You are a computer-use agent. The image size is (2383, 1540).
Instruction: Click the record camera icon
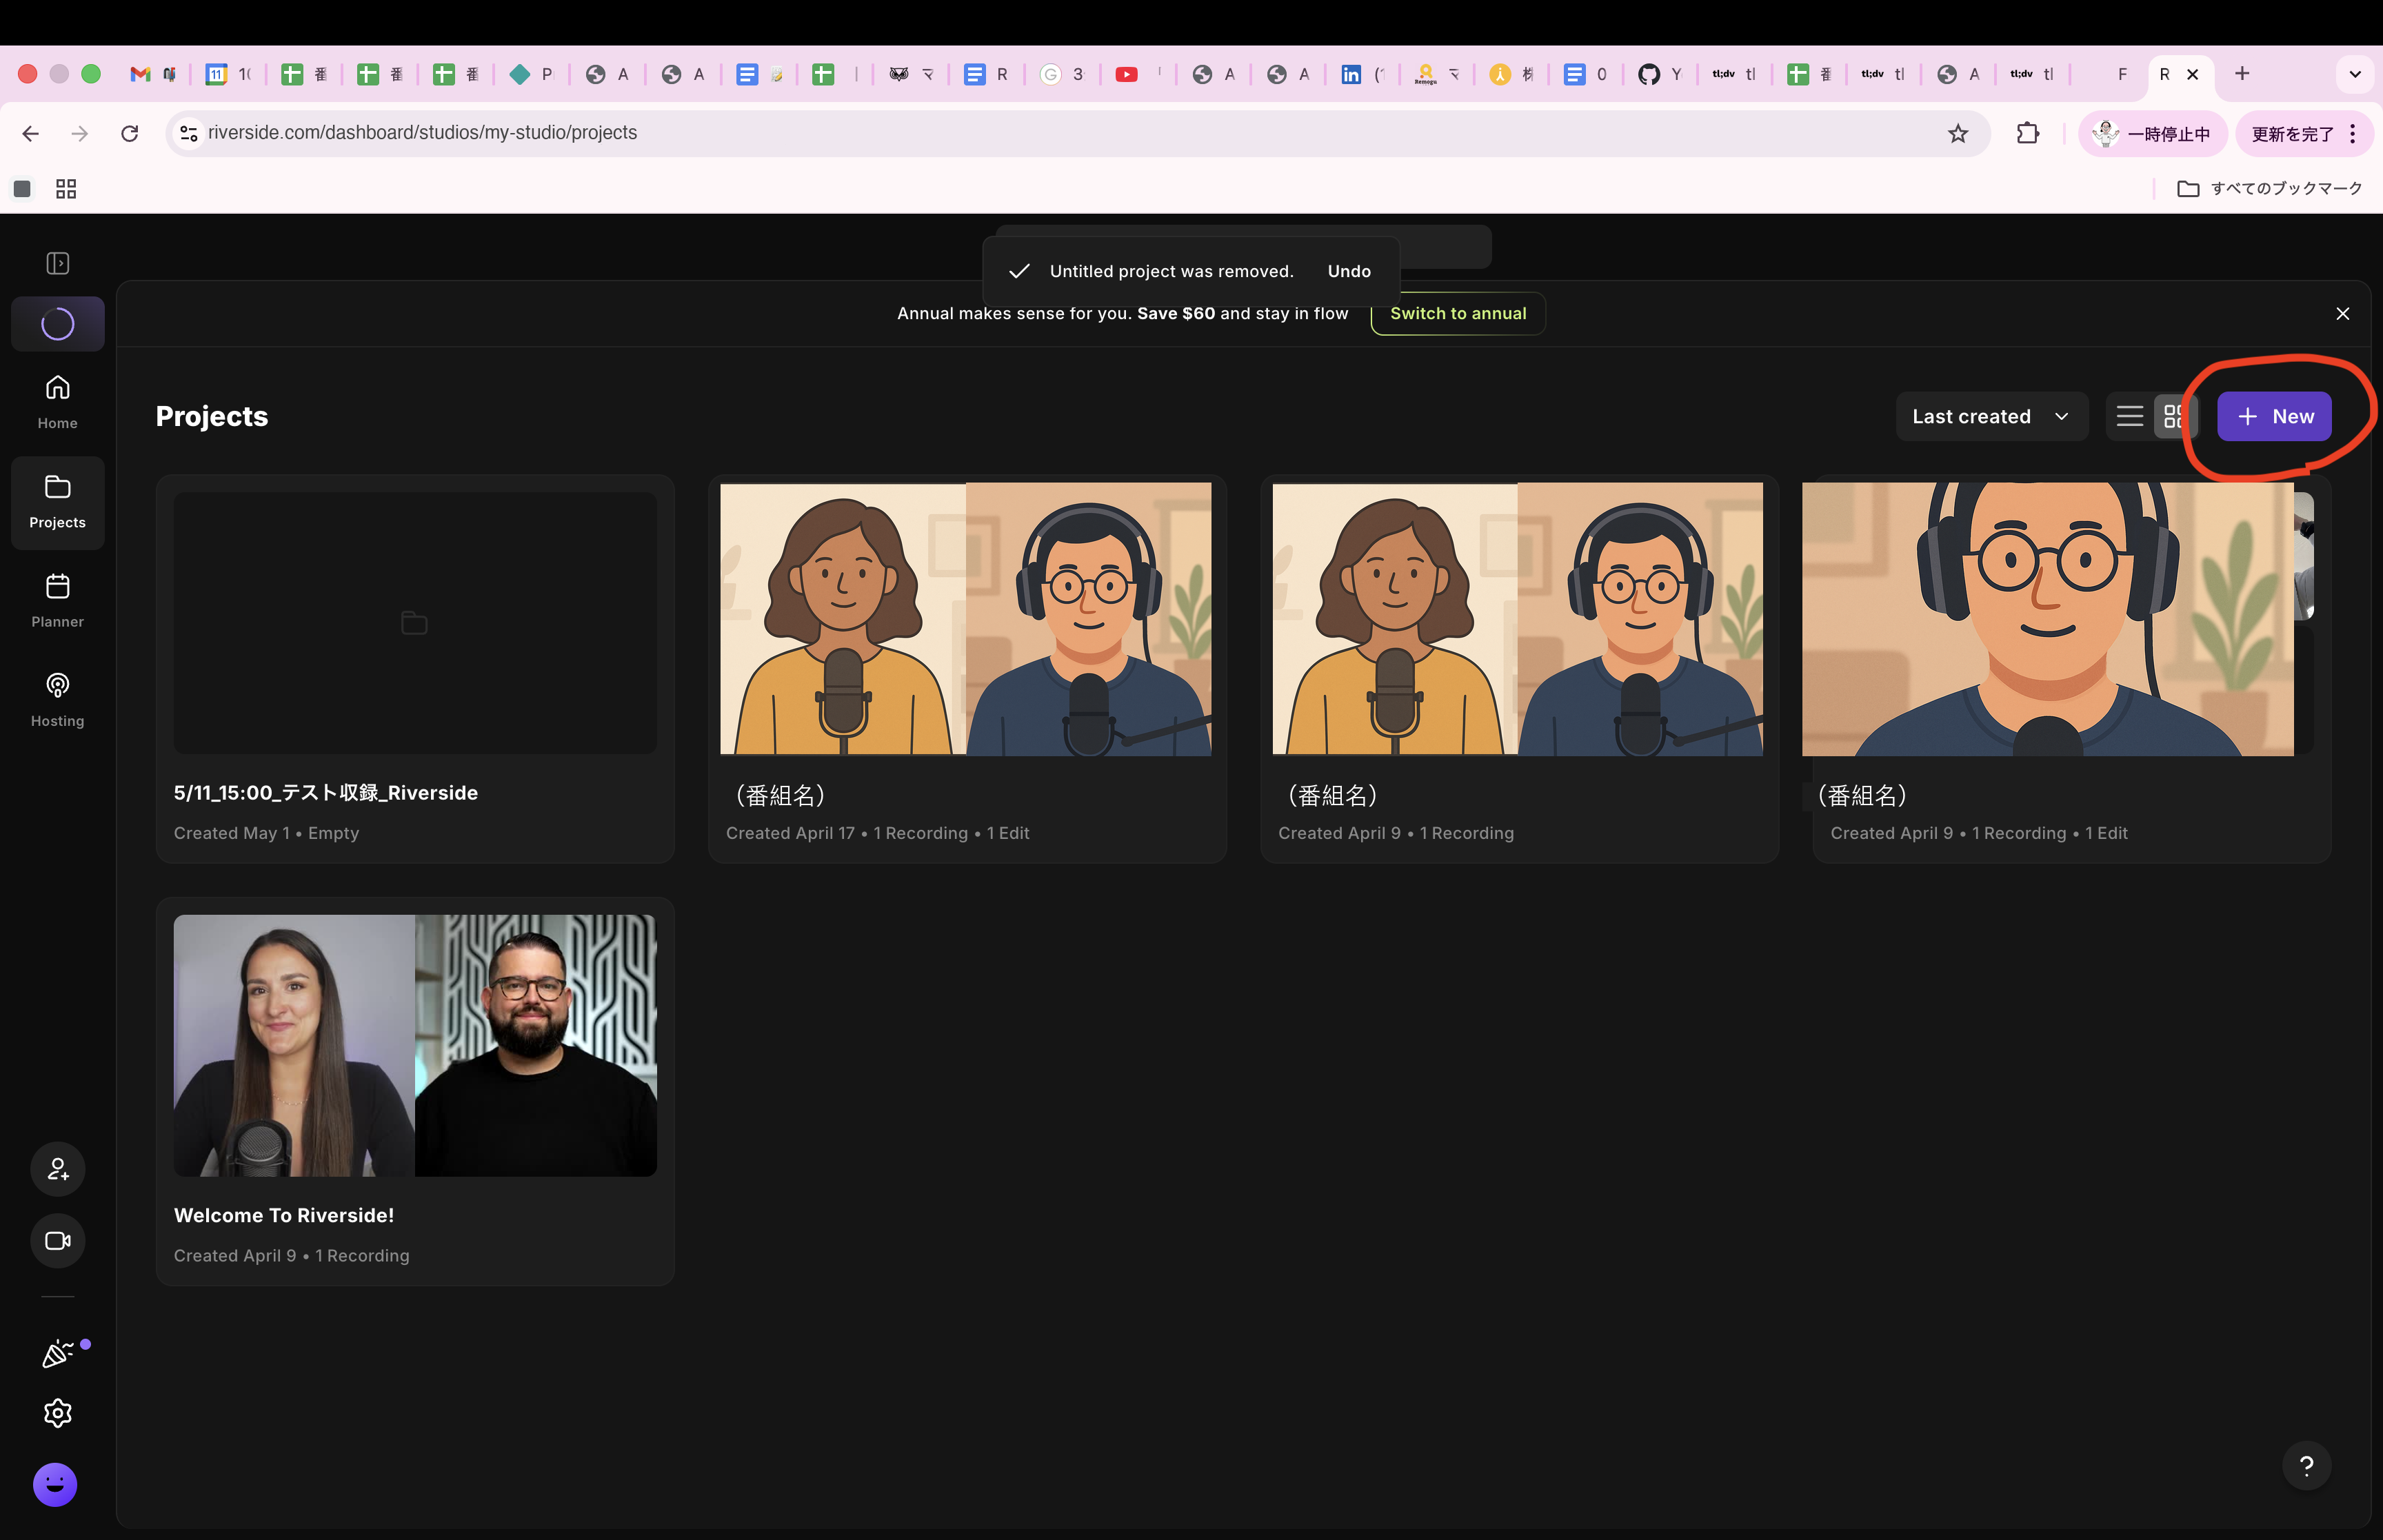tap(58, 1240)
